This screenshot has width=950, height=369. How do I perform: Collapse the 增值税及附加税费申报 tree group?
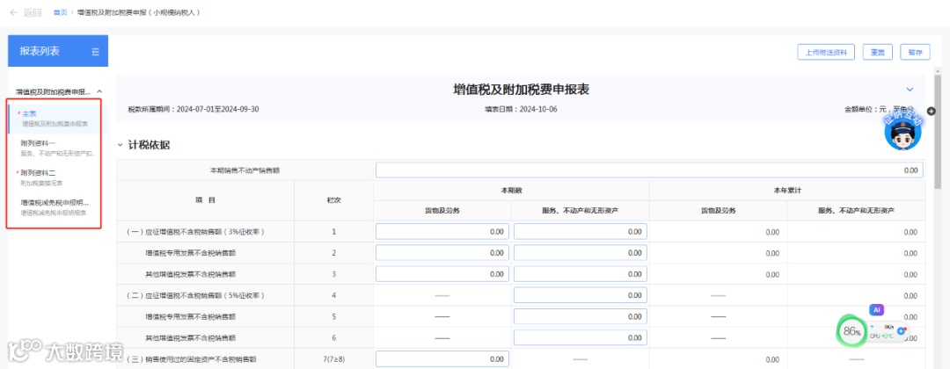(99, 91)
